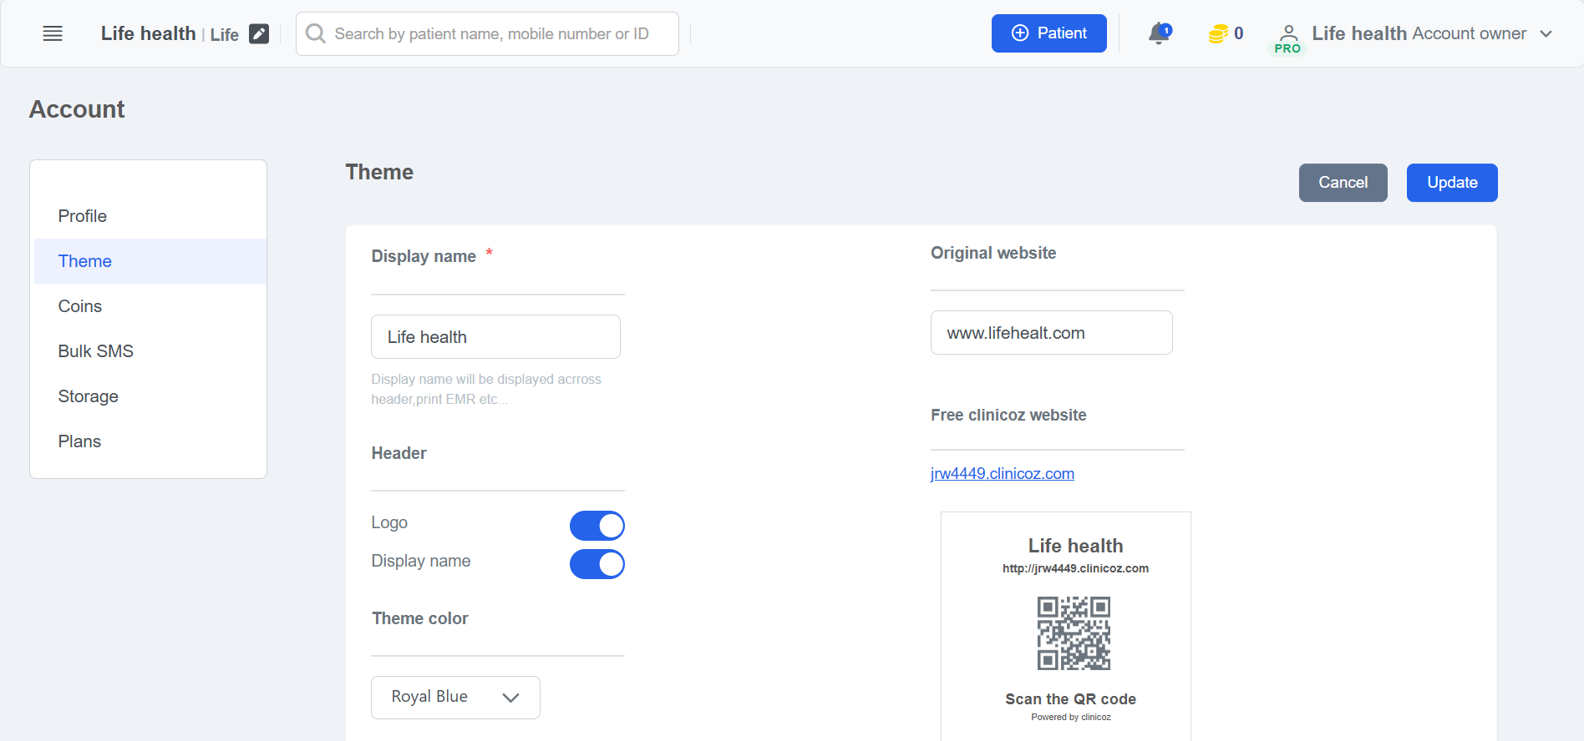Click the user profile PRO icon
The height and width of the screenshot is (741, 1584).
[1288, 38]
